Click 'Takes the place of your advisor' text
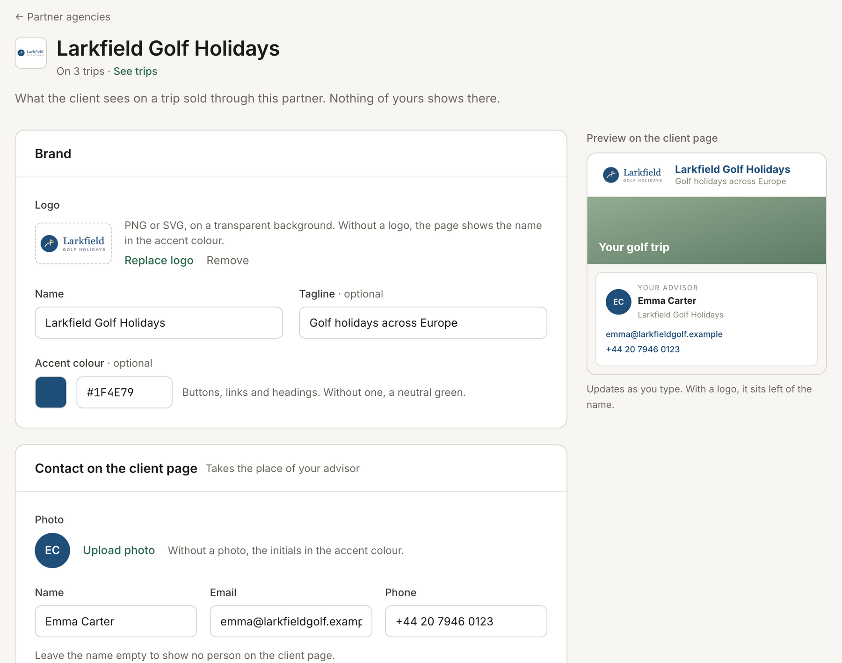This screenshot has width=842, height=663. point(283,468)
